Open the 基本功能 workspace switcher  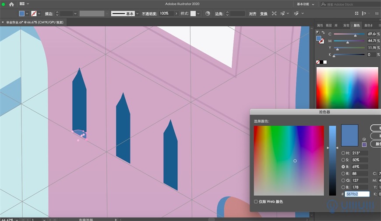tap(305, 4)
